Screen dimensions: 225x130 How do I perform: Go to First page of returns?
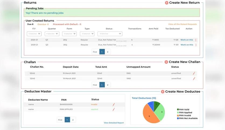(95, 52)
